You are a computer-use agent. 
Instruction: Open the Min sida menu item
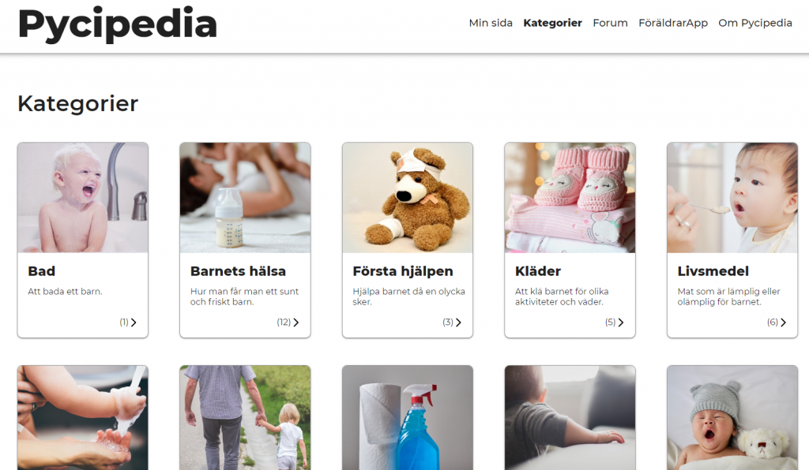(x=491, y=23)
